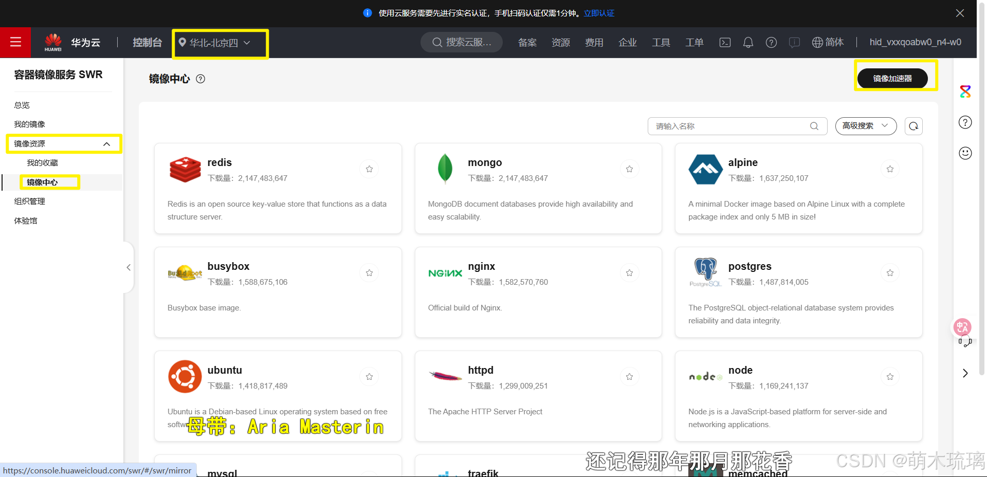Click the 请输入名称 name search field
The image size is (987, 477).
738,126
